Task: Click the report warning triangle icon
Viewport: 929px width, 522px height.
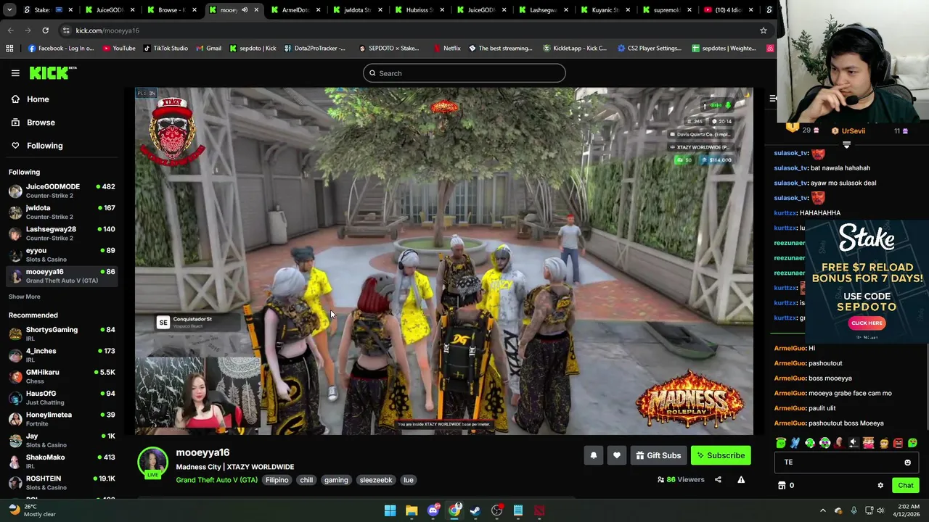Action: tap(741, 479)
